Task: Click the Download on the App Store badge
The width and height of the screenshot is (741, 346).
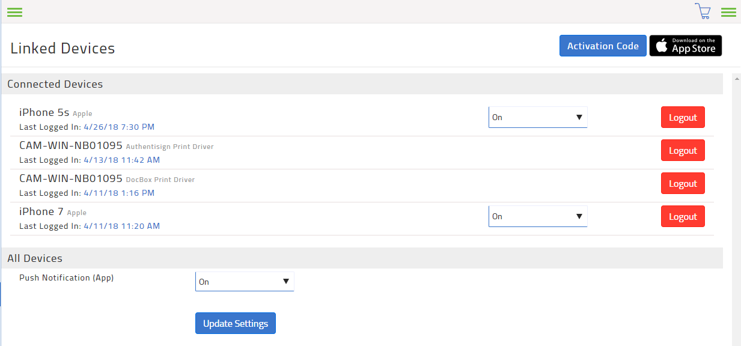Action: (x=686, y=46)
